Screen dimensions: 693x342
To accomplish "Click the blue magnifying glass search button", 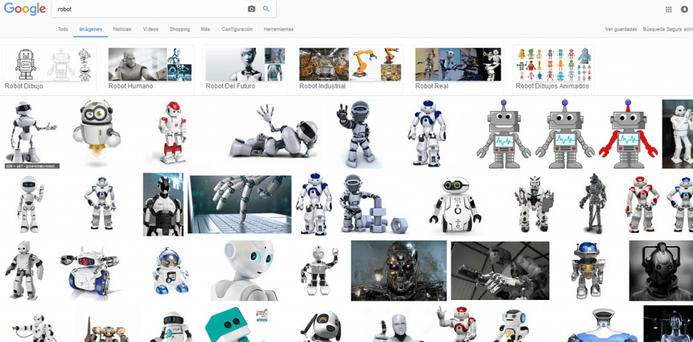I will click(266, 9).
